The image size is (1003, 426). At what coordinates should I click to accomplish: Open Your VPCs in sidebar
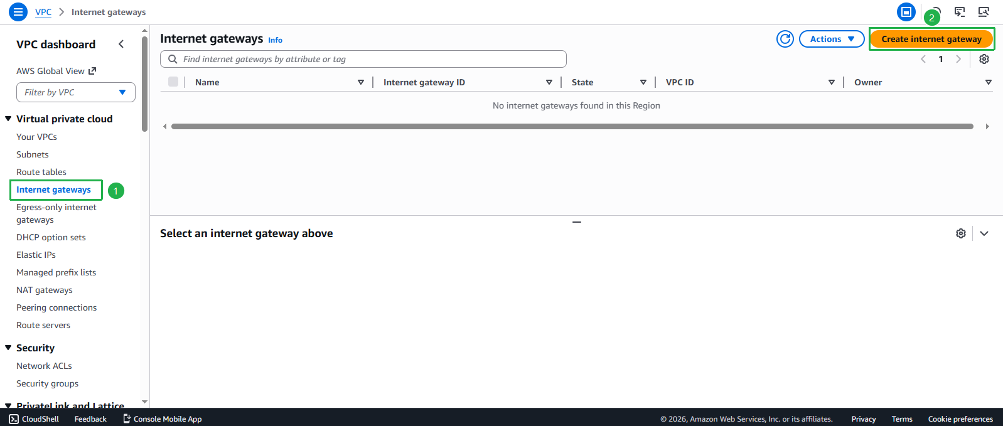tap(36, 137)
